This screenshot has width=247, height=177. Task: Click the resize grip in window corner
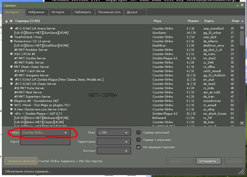pos(241,171)
